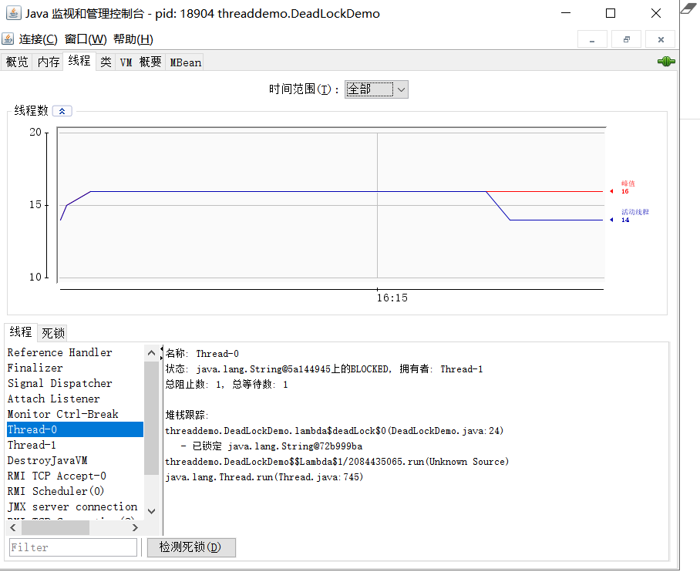Viewport: 700px width, 572px height.
Task: Click thread list vertical scrollbar thumb
Action: point(151,418)
